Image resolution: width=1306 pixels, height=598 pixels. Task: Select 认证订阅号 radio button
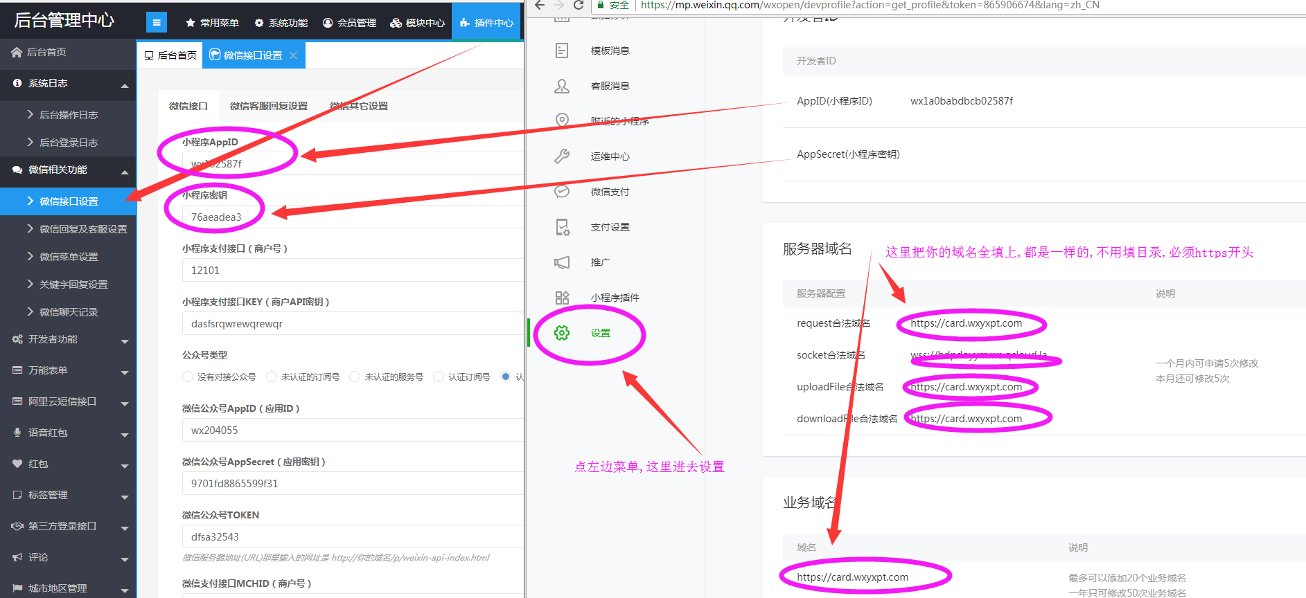[x=439, y=377]
